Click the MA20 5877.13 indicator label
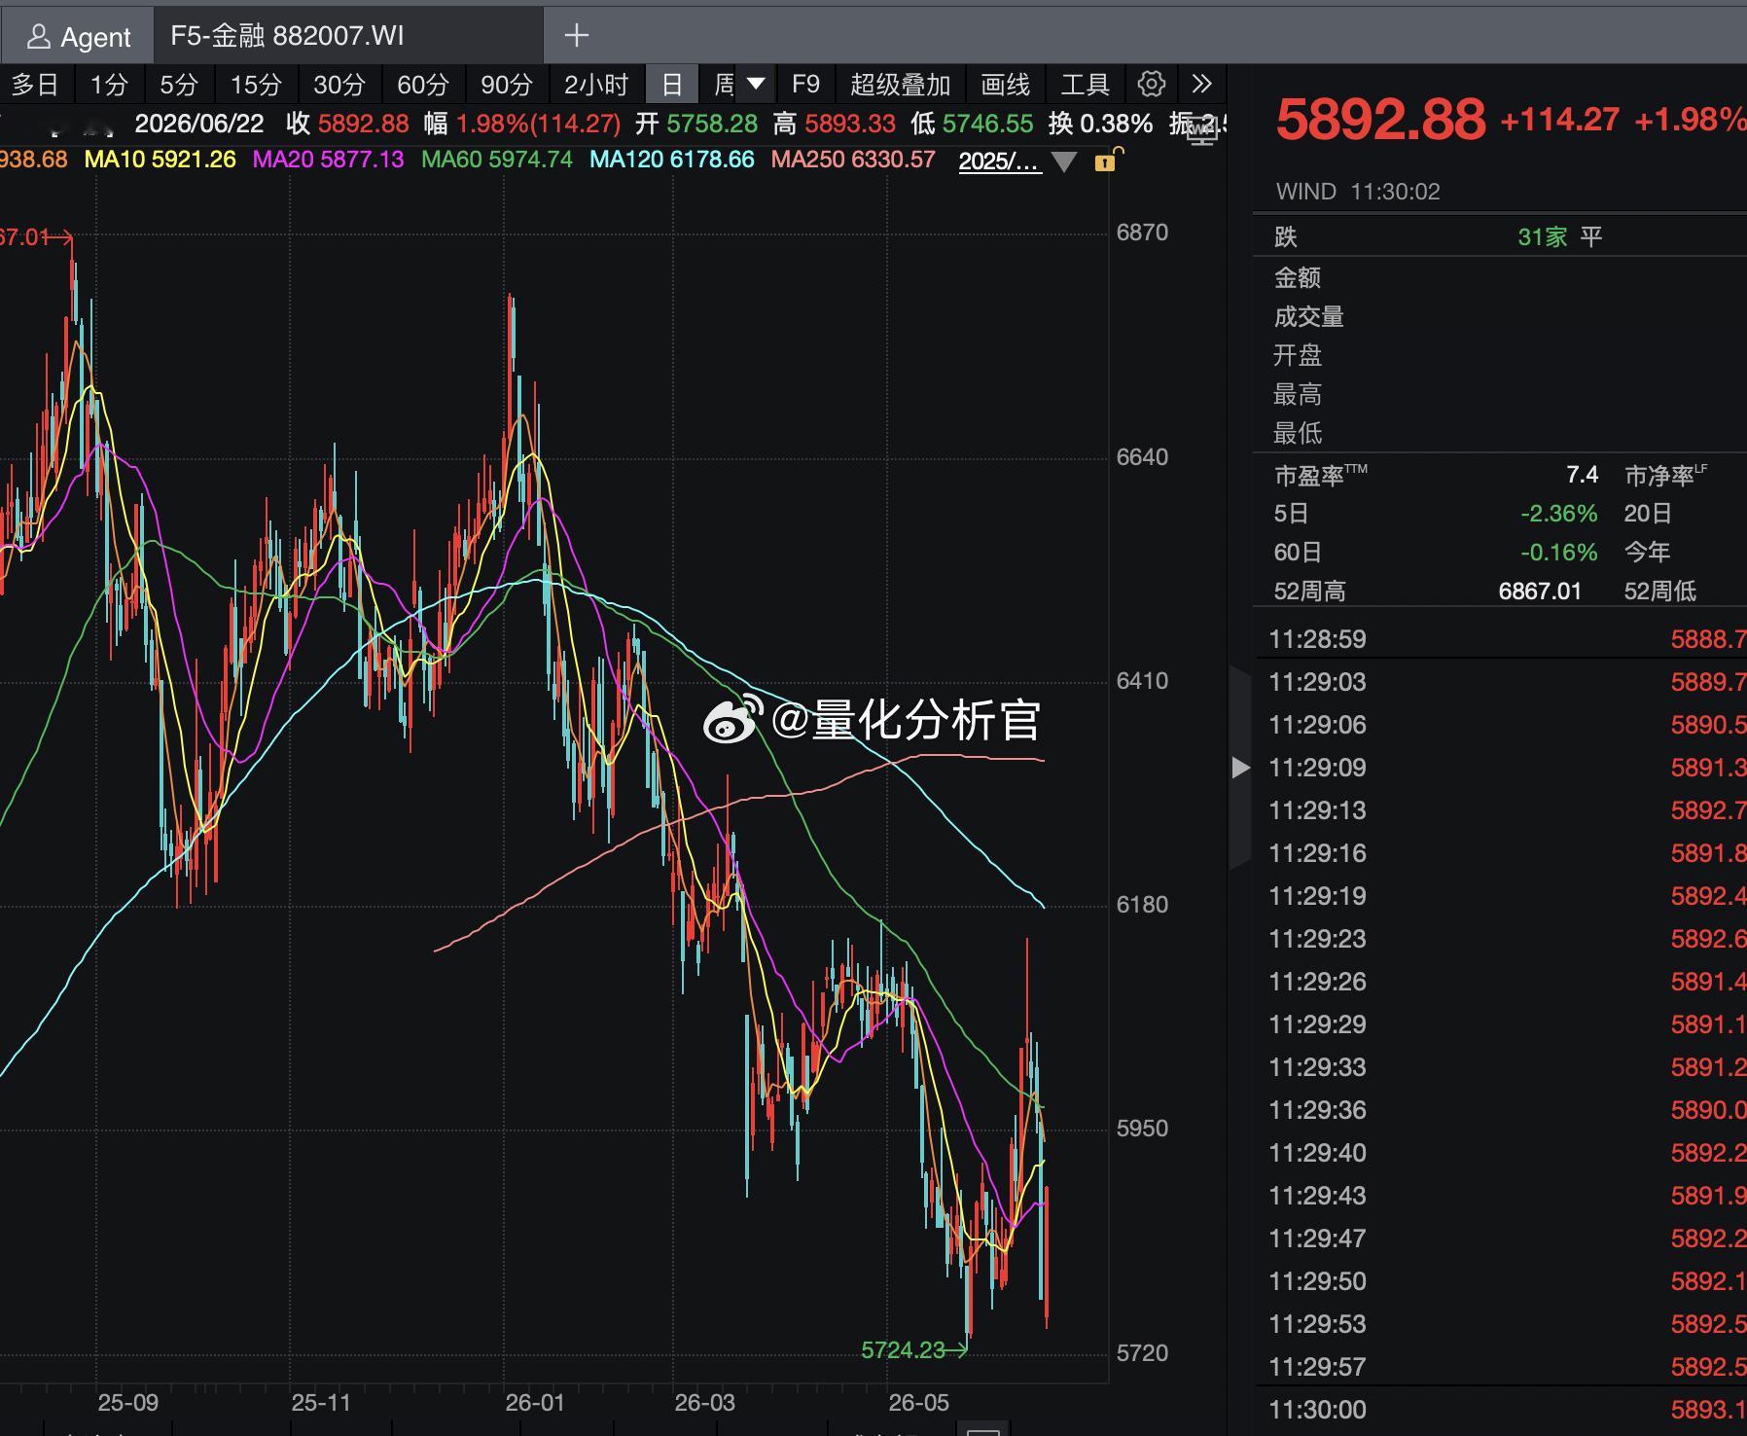The width and height of the screenshot is (1747, 1436). [x=328, y=160]
